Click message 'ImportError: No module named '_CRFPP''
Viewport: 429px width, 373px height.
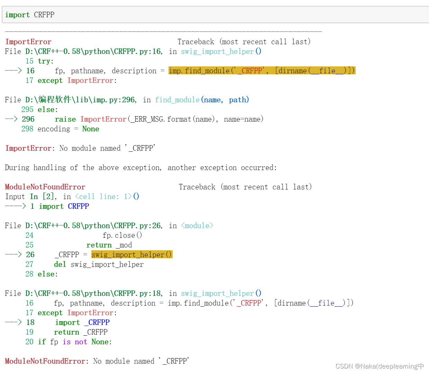(x=80, y=148)
